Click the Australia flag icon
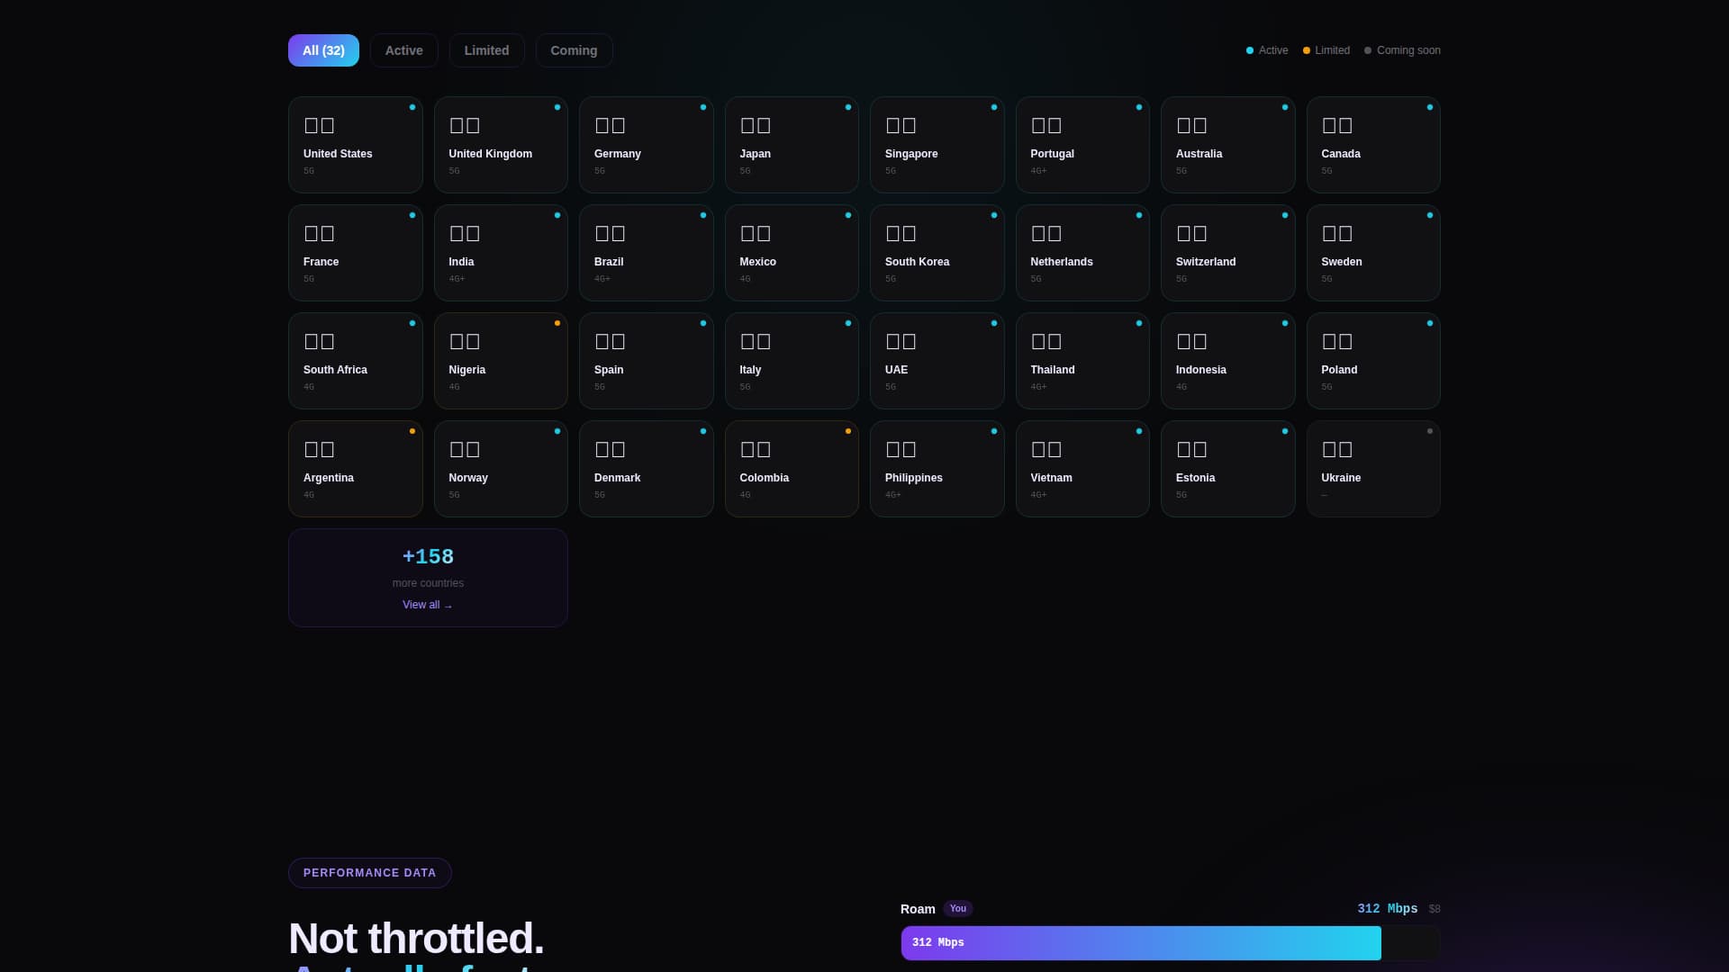This screenshot has height=972, width=1729. [x=1191, y=125]
